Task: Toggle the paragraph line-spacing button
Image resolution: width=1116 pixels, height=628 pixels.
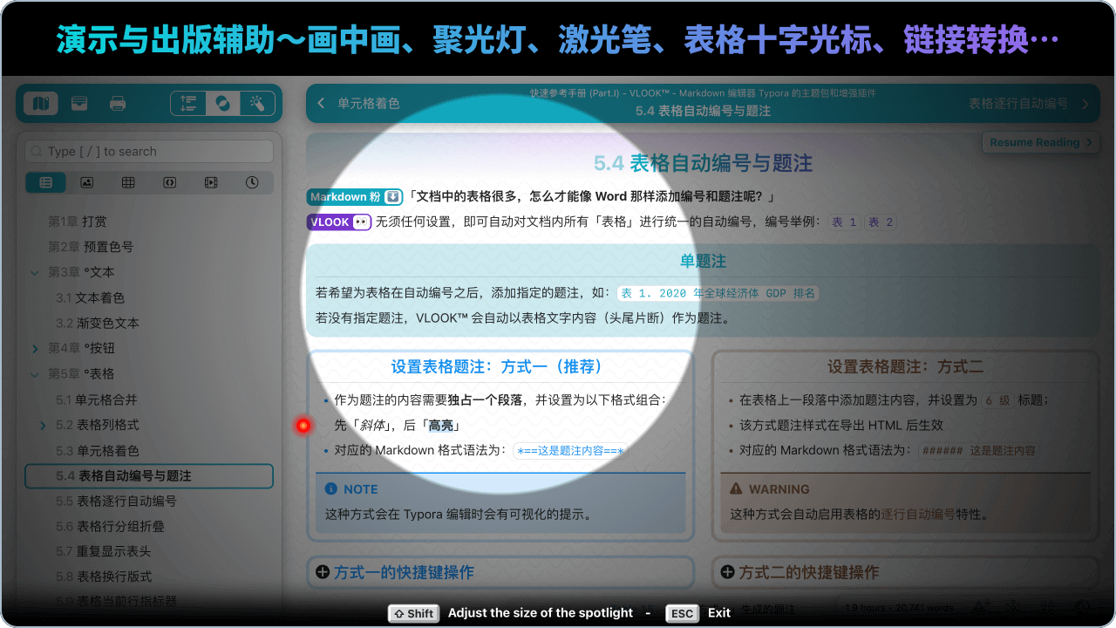Action: click(x=188, y=104)
